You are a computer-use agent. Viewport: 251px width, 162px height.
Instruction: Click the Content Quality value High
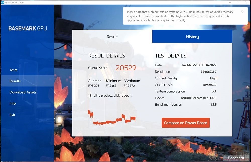click(x=213, y=78)
